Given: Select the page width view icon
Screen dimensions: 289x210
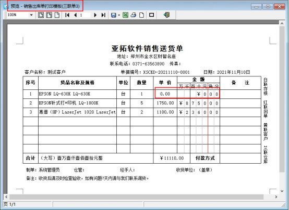Looking at the screenshot, I should coord(49,15).
